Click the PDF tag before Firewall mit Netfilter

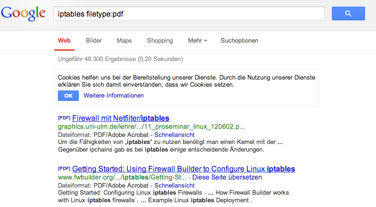pos(64,118)
